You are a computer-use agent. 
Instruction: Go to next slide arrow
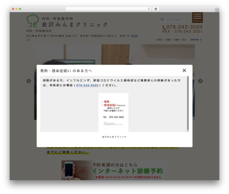200,81
